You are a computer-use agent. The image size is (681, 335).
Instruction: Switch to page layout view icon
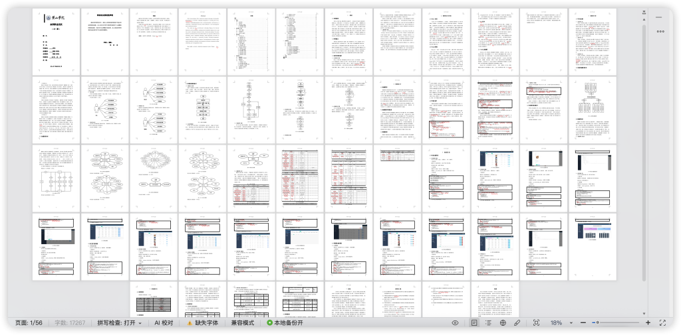coord(474,323)
